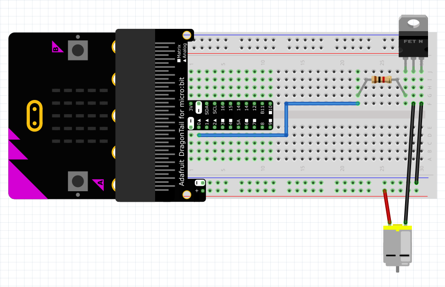Click the bottom DragonTail mounting screw
The width and height of the screenshot is (445, 287).
point(187,195)
